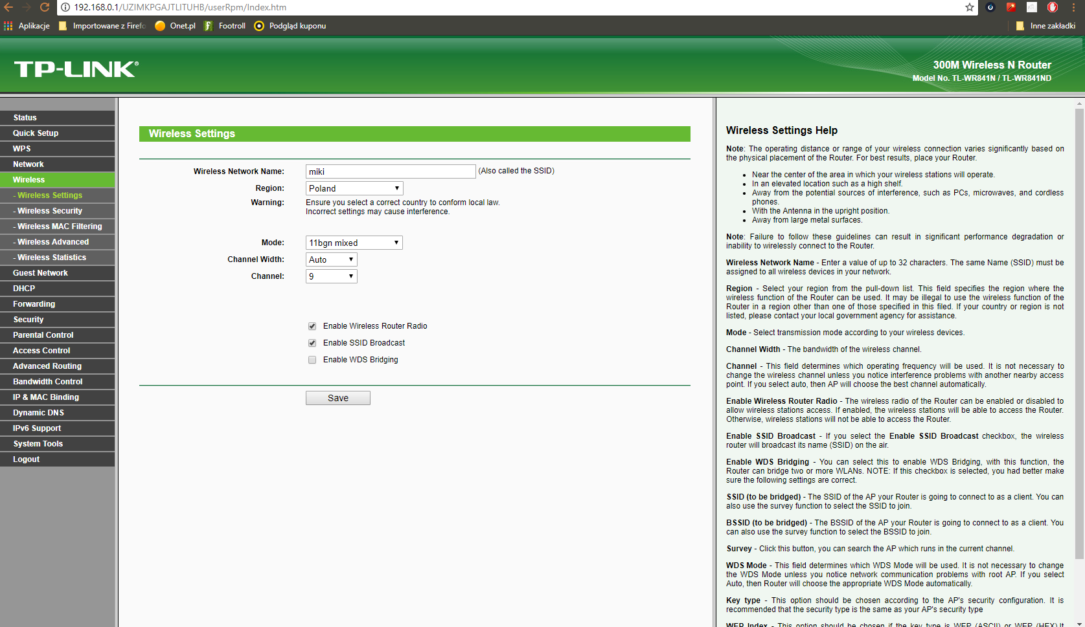Uncheck Enable SSID Broadcast
This screenshot has height=627, width=1085.
click(312, 343)
